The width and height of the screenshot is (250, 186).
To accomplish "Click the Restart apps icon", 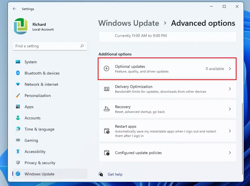I will pos(107,131).
